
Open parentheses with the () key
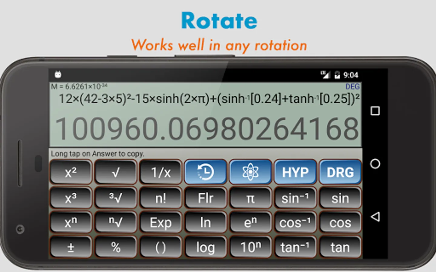coord(161,247)
